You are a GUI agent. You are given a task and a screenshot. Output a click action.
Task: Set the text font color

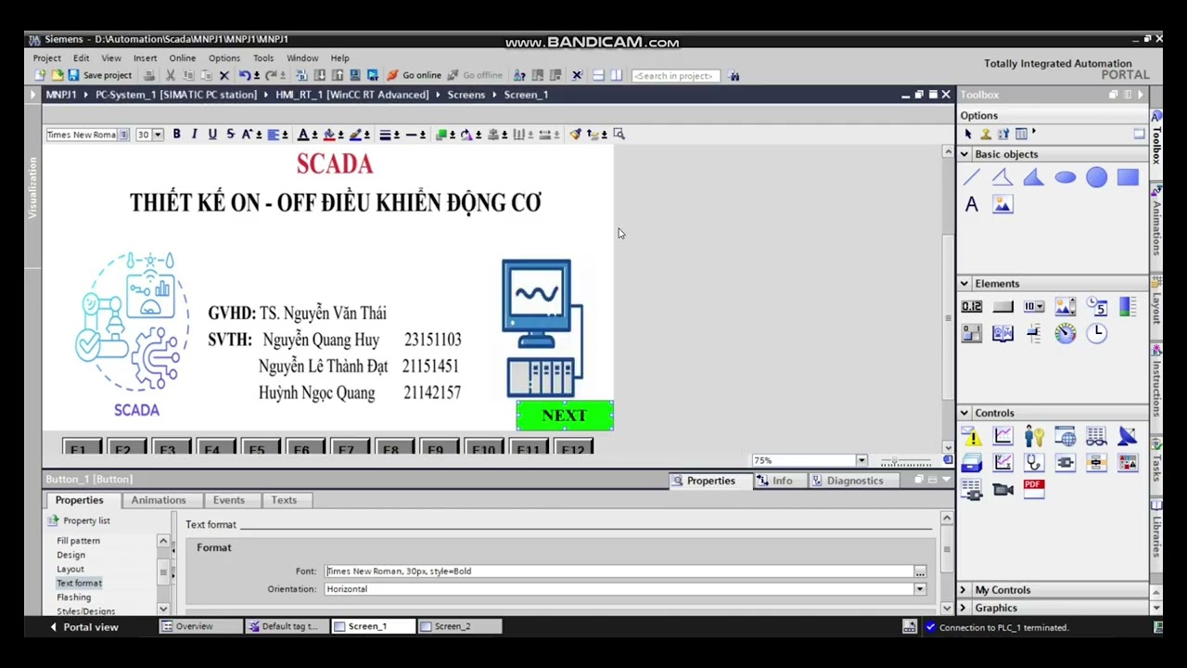[303, 135]
